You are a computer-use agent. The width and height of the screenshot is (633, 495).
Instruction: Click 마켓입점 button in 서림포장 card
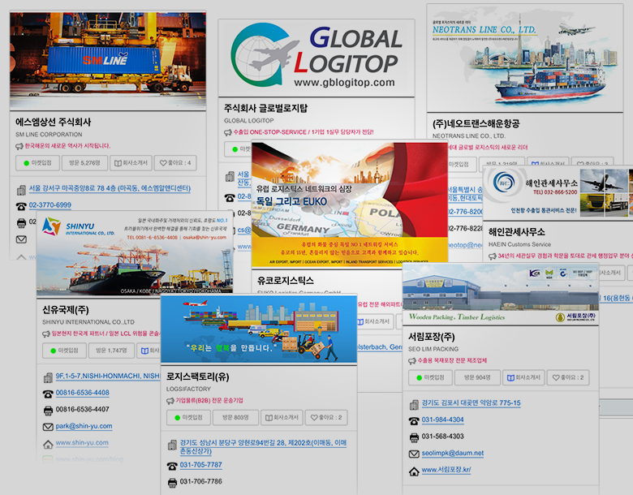click(430, 377)
